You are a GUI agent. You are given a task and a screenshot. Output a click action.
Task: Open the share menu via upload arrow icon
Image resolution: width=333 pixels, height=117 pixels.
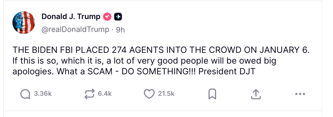point(256,94)
